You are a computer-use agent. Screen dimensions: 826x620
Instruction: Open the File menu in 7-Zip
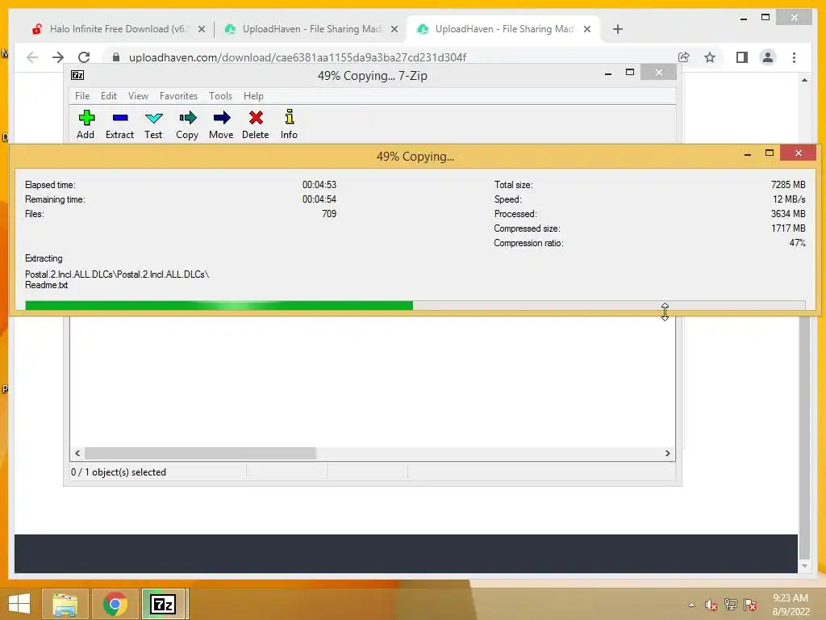[82, 96]
